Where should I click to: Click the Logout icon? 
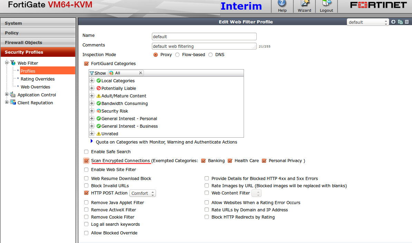click(x=327, y=3)
